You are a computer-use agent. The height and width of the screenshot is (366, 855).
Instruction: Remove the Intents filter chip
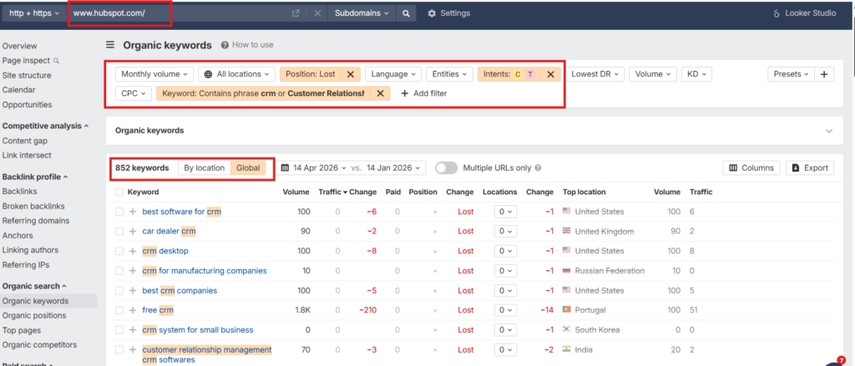pos(550,74)
